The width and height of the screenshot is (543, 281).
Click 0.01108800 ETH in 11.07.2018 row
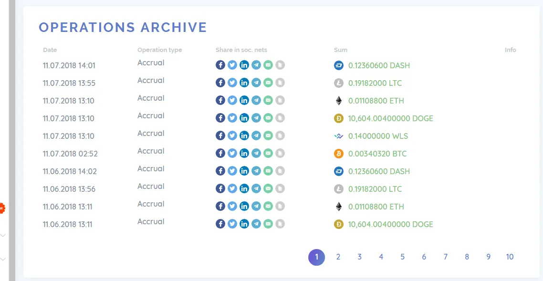coord(376,101)
